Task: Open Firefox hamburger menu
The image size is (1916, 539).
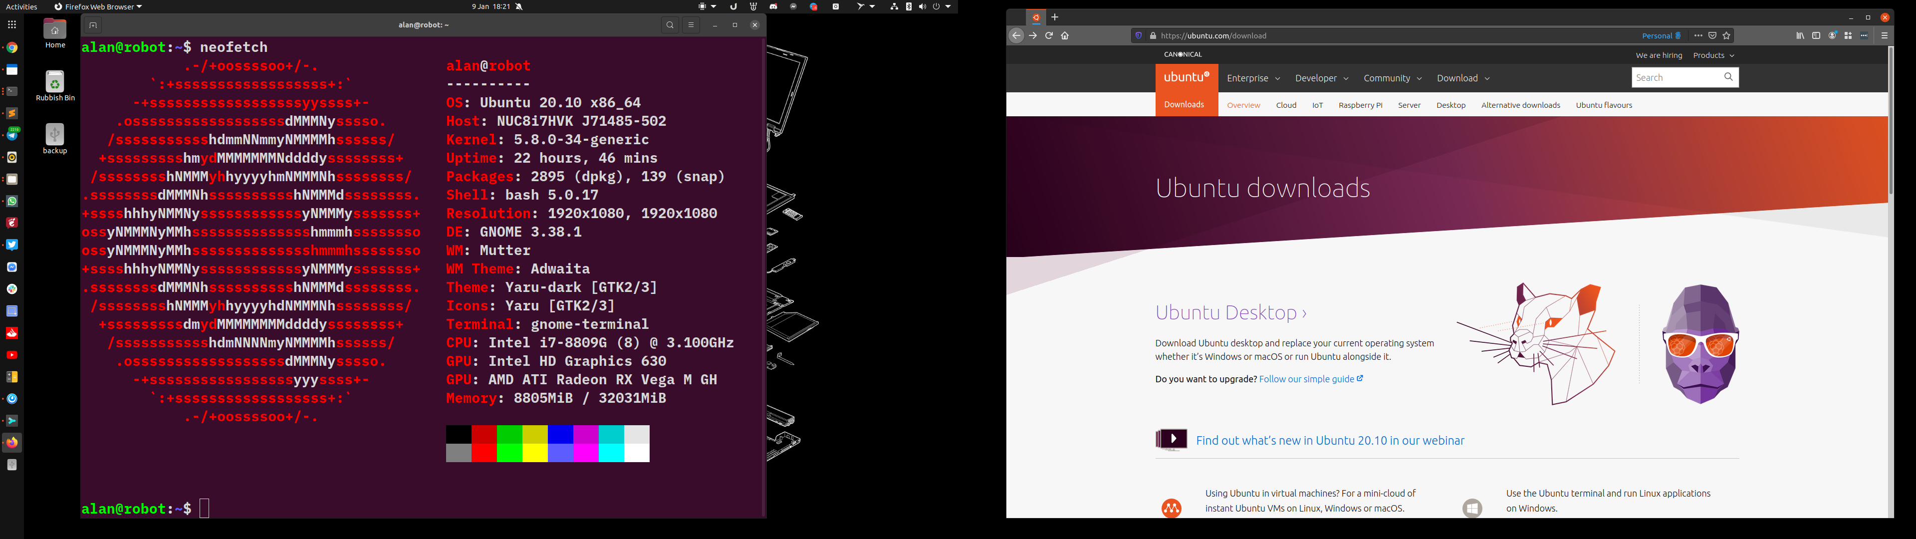Action: tap(1885, 36)
